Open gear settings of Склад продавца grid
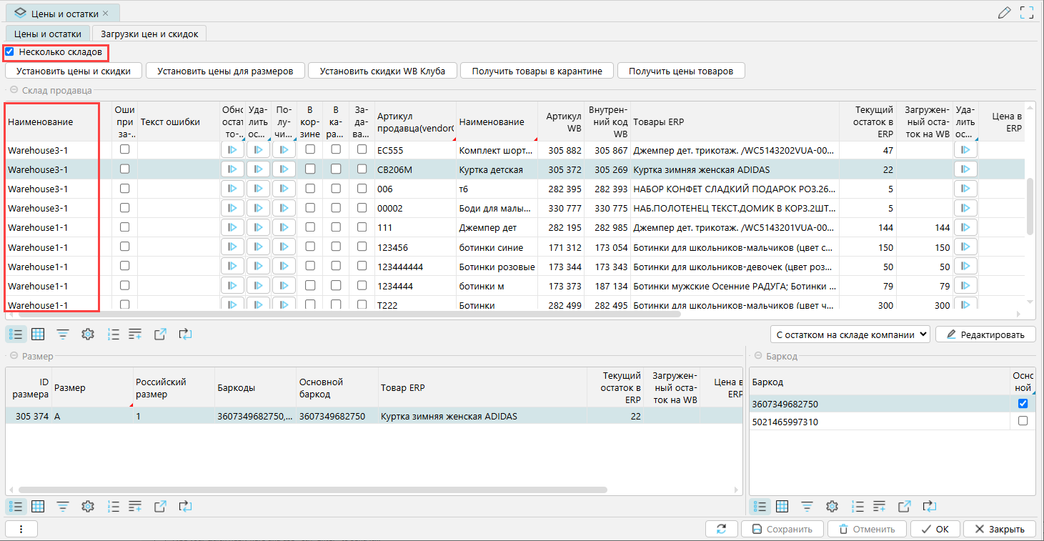1044x541 pixels. click(x=88, y=334)
